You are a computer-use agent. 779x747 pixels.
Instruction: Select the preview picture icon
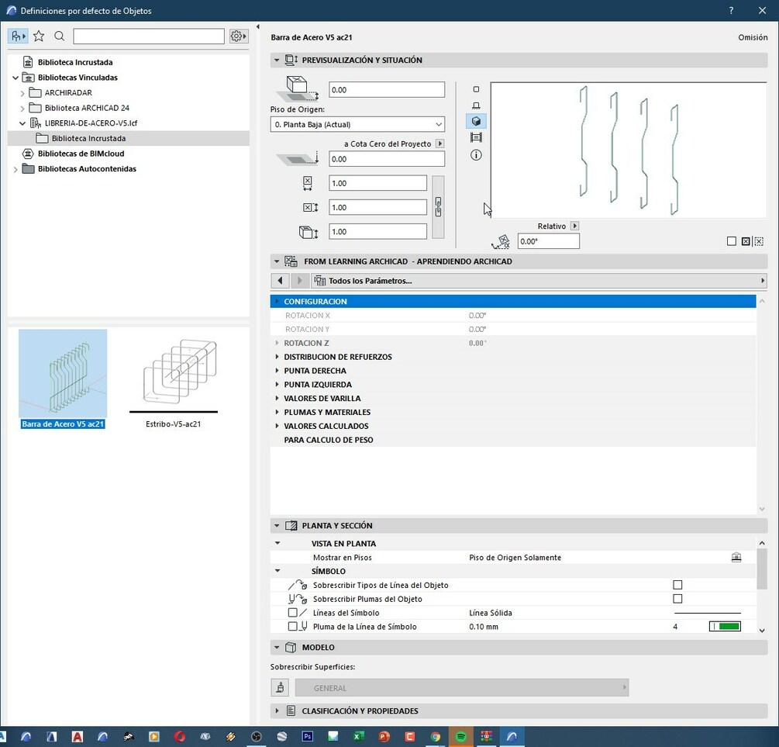pos(476,137)
